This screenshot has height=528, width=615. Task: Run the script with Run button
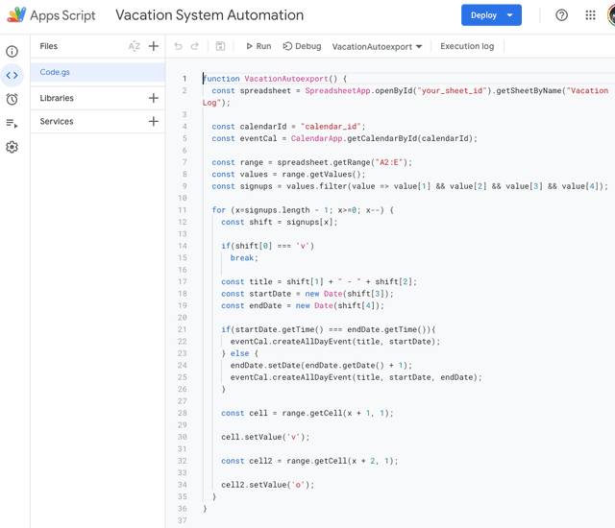[x=258, y=46]
